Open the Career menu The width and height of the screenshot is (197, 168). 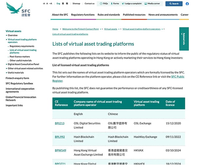(185, 15)
